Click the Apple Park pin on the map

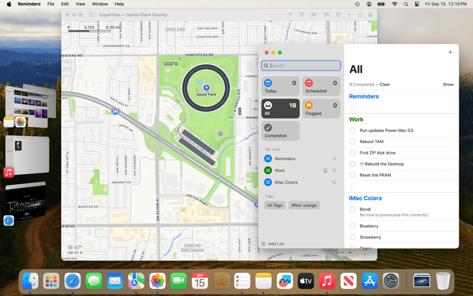[x=206, y=87]
